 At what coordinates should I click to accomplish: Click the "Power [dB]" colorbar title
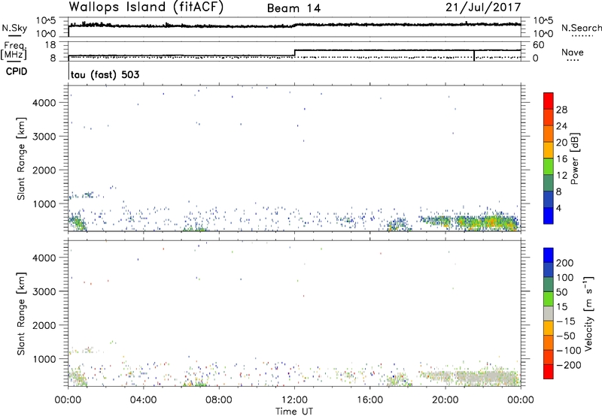click(x=575, y=158)
